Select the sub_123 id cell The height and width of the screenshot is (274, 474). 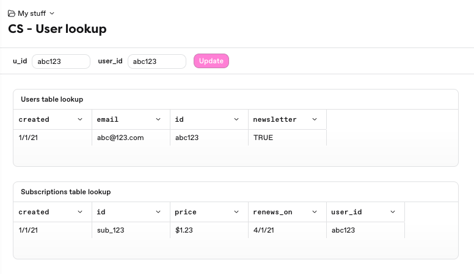(x=131, y=230)
